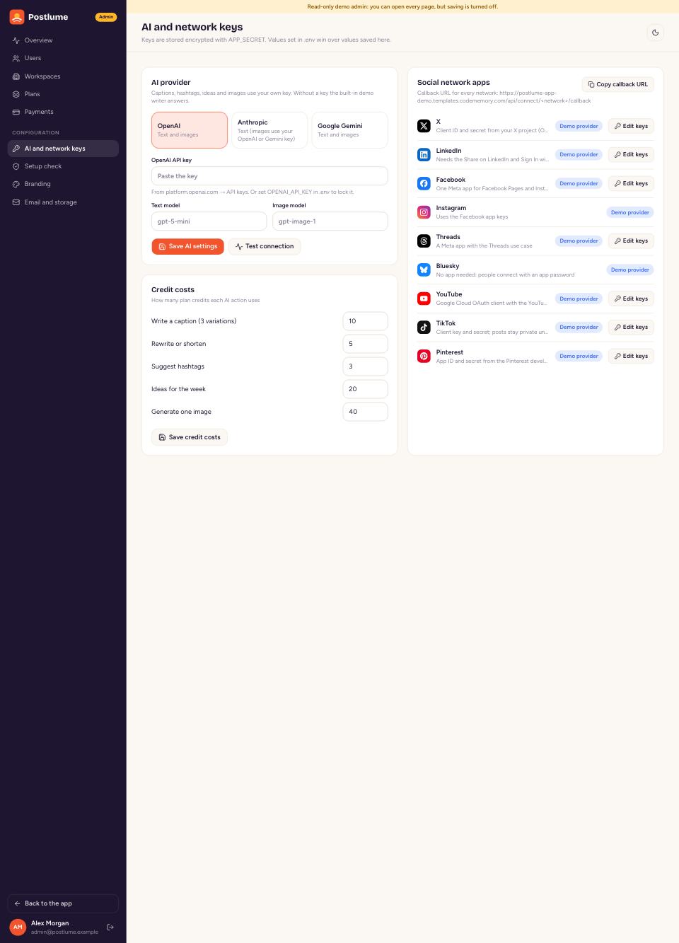Click the LinkedIn logo icon
The width and height of the screenshot is (679, 943).
point(424,154)
